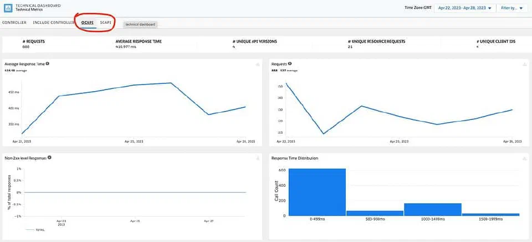Click the Response Time Distribution title
Image resolution: width=532 pixels, height=242 pixels.
click(294, 158)
